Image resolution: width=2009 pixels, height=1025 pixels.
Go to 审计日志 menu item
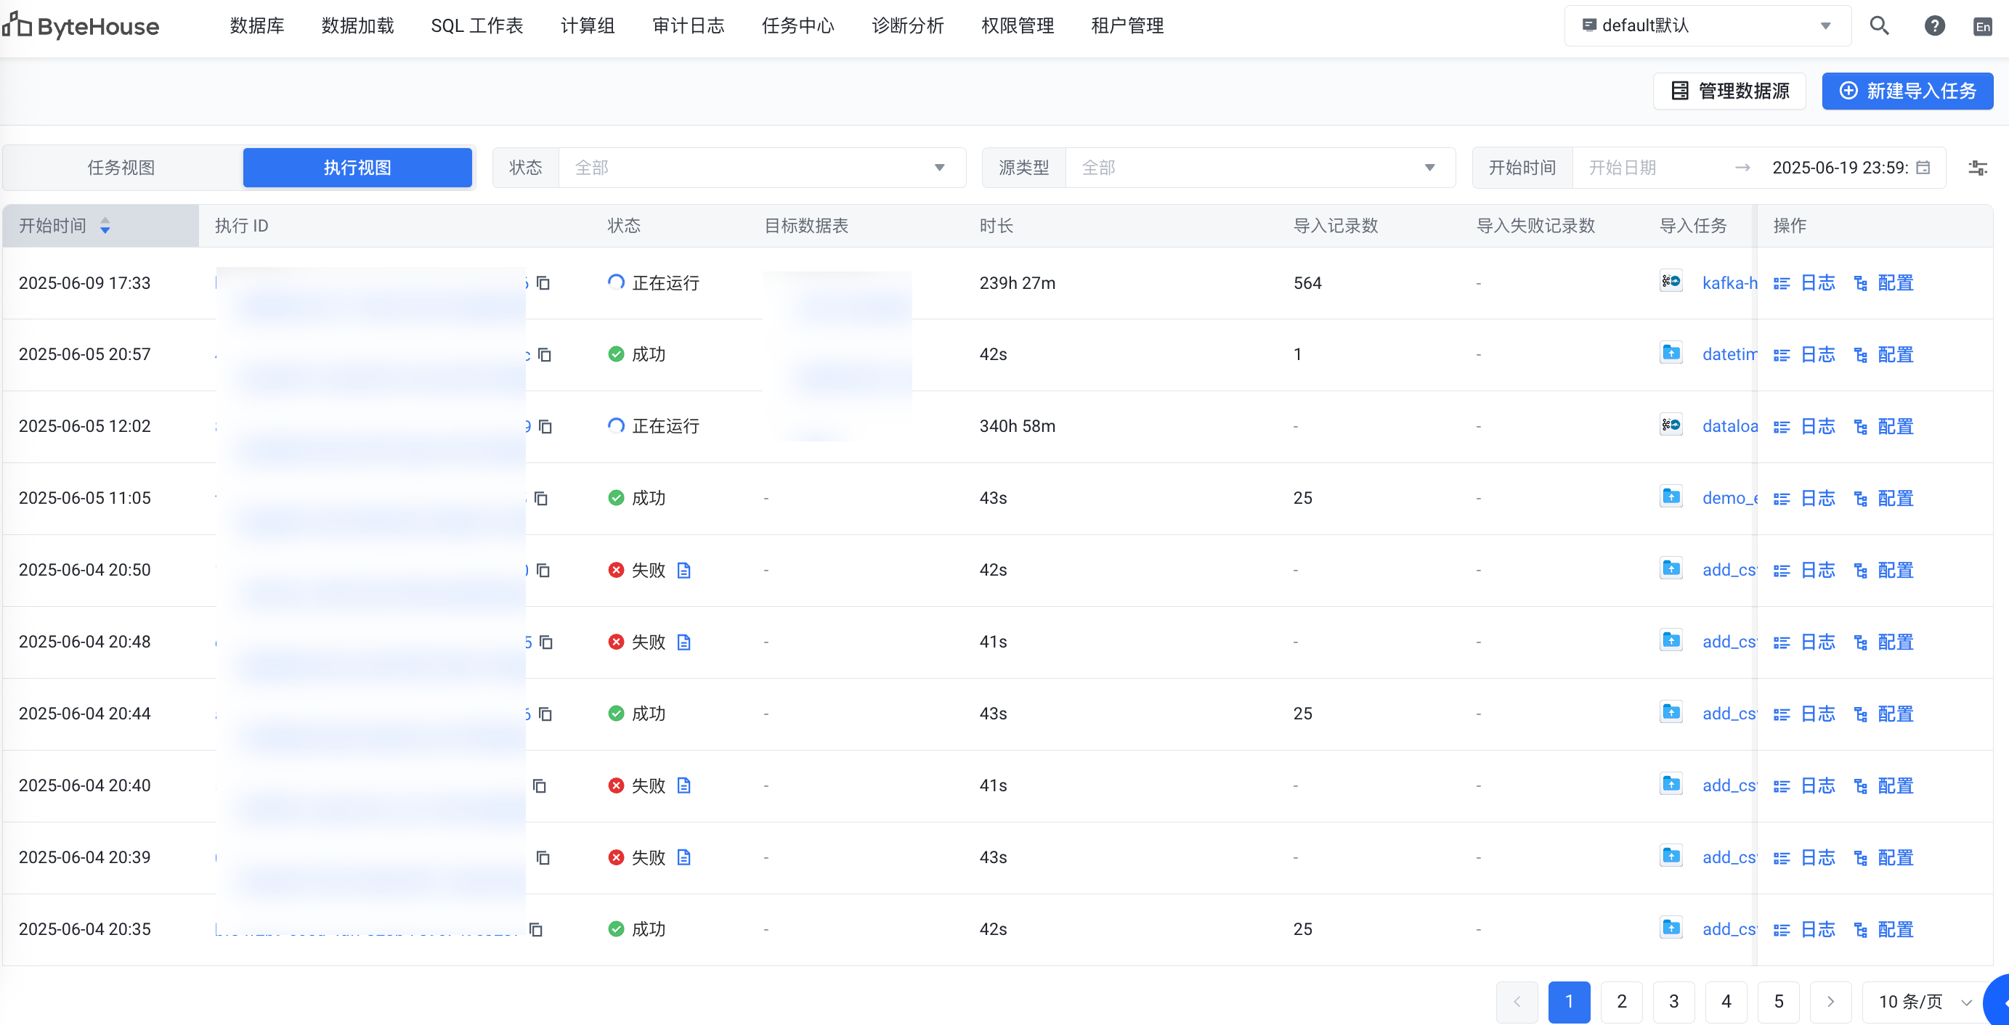point(688,25)
